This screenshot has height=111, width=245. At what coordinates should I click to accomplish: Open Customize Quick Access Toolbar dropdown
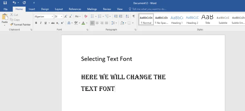tap(34, 3)
